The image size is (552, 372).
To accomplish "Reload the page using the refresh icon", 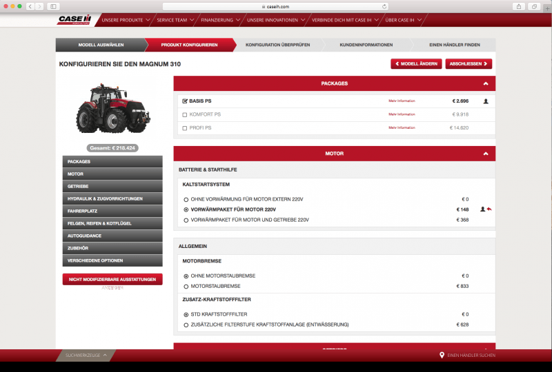I will (x=384, y=6).
